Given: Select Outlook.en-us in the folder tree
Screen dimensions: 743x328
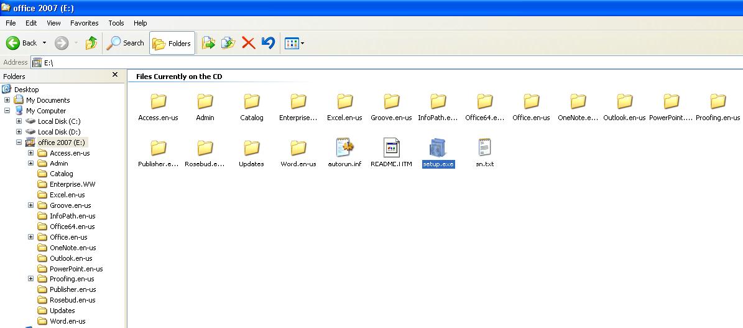Looking at the screenshot, I should coord(71,258).
